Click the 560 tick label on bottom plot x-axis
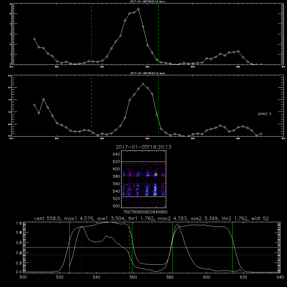The height and width of the screenshot is (287, 287). (133, 277)
